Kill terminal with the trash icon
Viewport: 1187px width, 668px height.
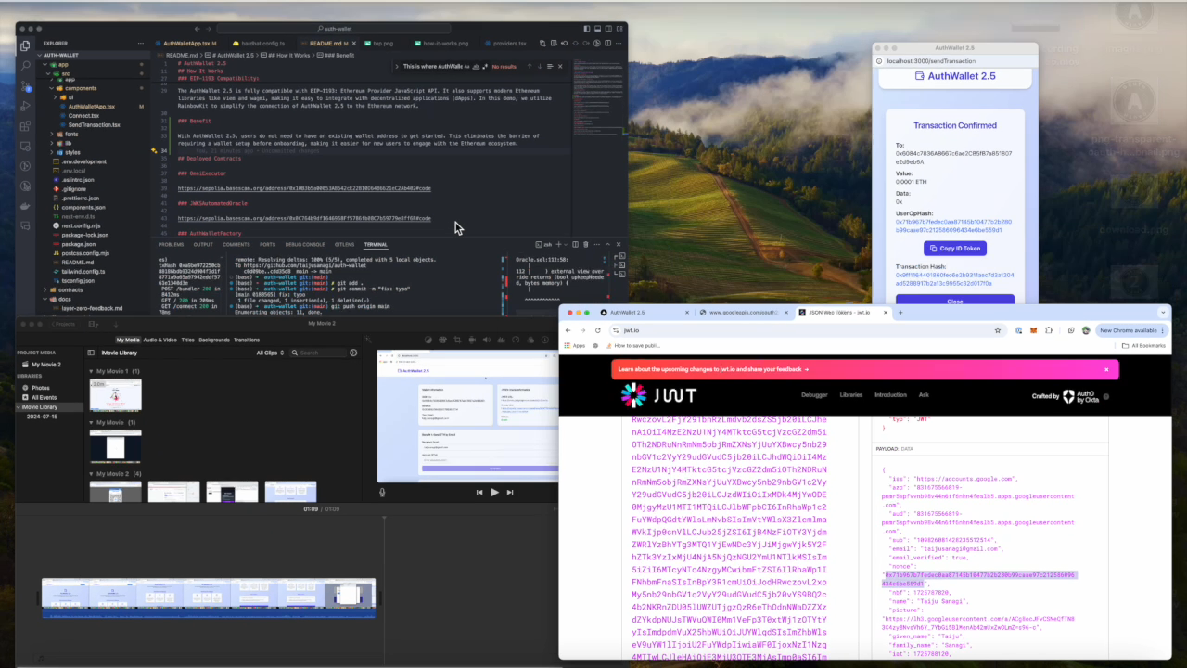[x=587, y=244]
